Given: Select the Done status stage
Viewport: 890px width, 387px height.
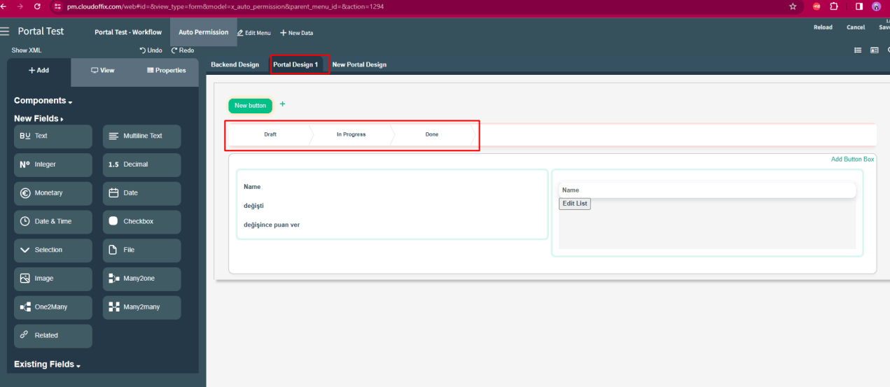Looking at the screenshot, I should tap(432, 134).
